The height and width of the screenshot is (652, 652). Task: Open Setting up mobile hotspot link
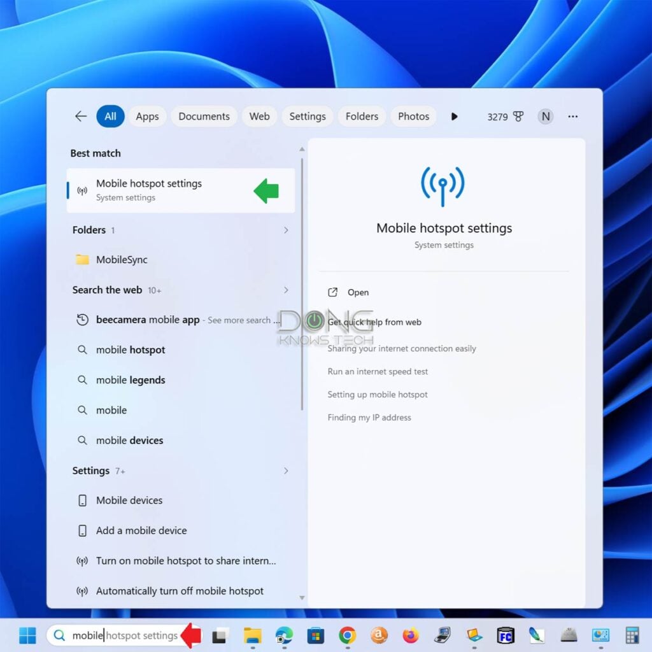[377, 395]
